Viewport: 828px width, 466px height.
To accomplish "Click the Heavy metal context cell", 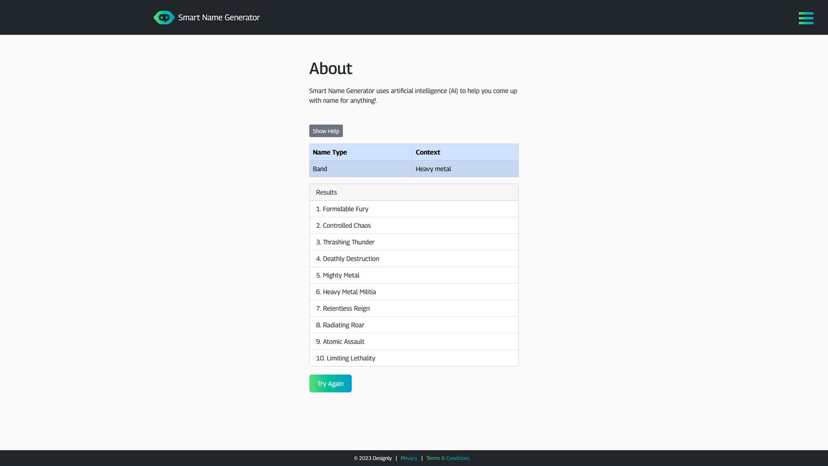I will pos(433,169).
